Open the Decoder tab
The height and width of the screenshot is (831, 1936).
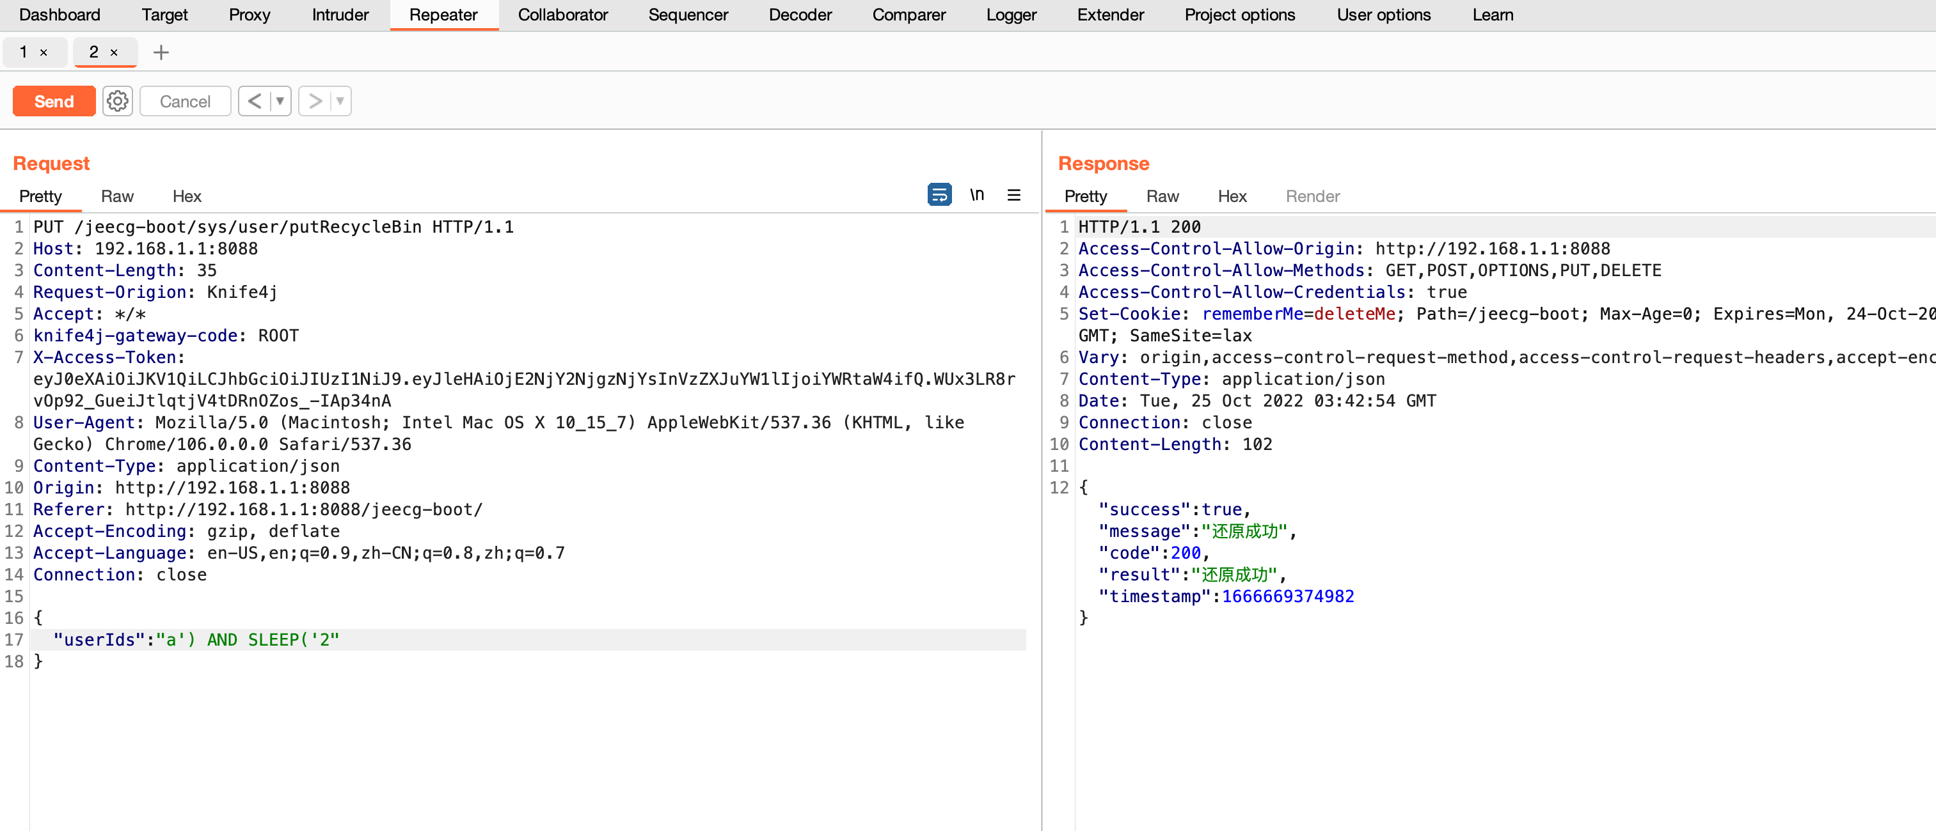(800, 15)
